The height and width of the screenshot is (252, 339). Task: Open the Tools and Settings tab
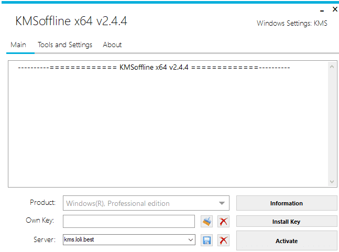pyautogui.click(x=65, y=45)
